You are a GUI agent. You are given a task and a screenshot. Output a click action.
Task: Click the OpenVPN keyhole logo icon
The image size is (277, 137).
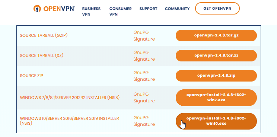tap(37, 9)
